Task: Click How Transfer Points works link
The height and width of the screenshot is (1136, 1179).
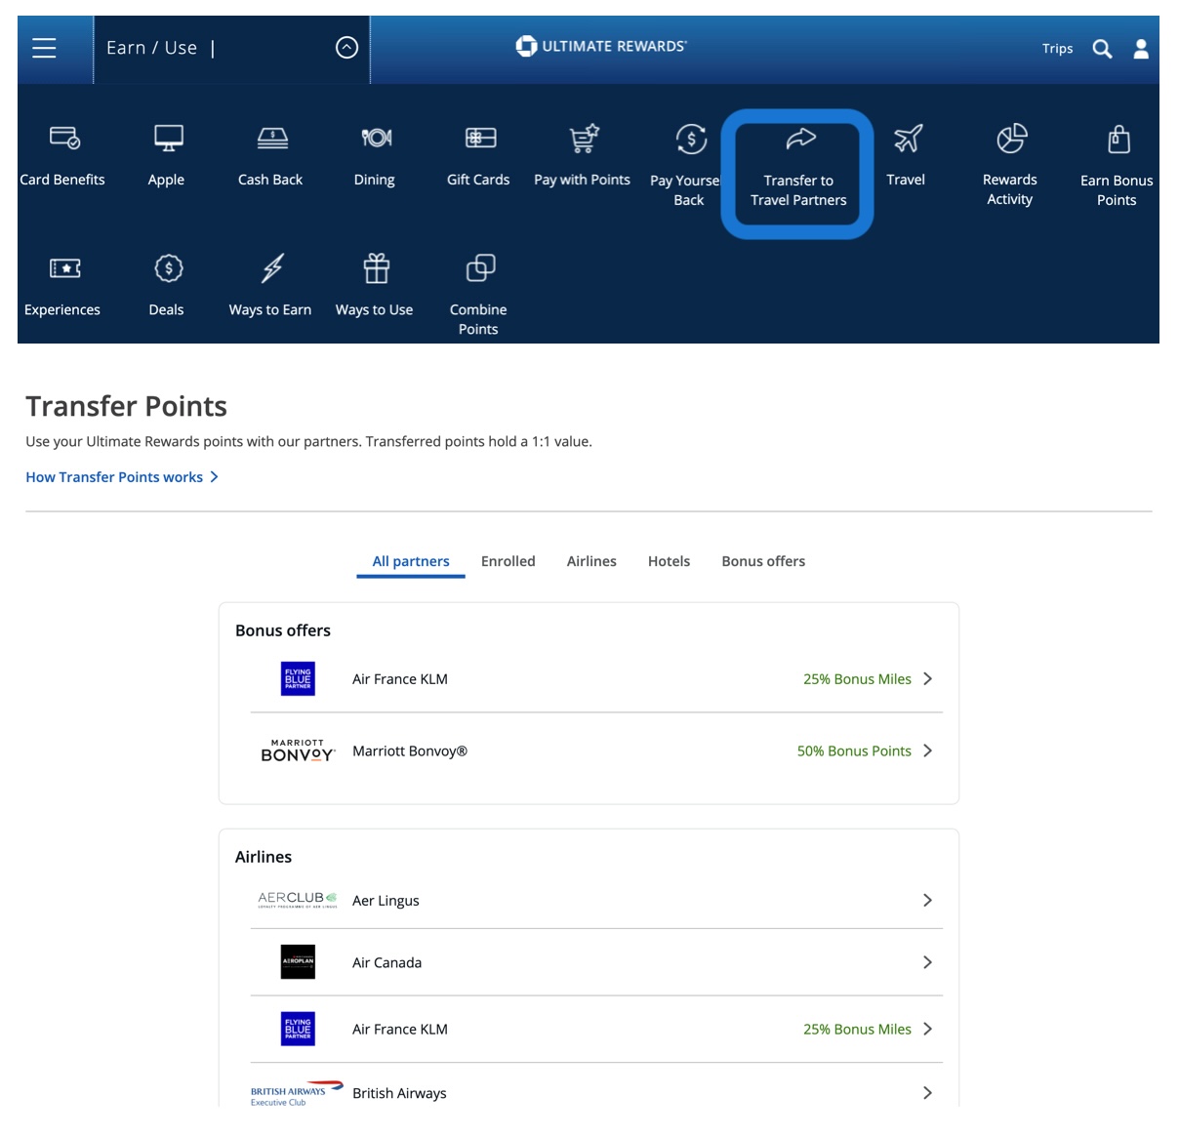Action: 114,477
